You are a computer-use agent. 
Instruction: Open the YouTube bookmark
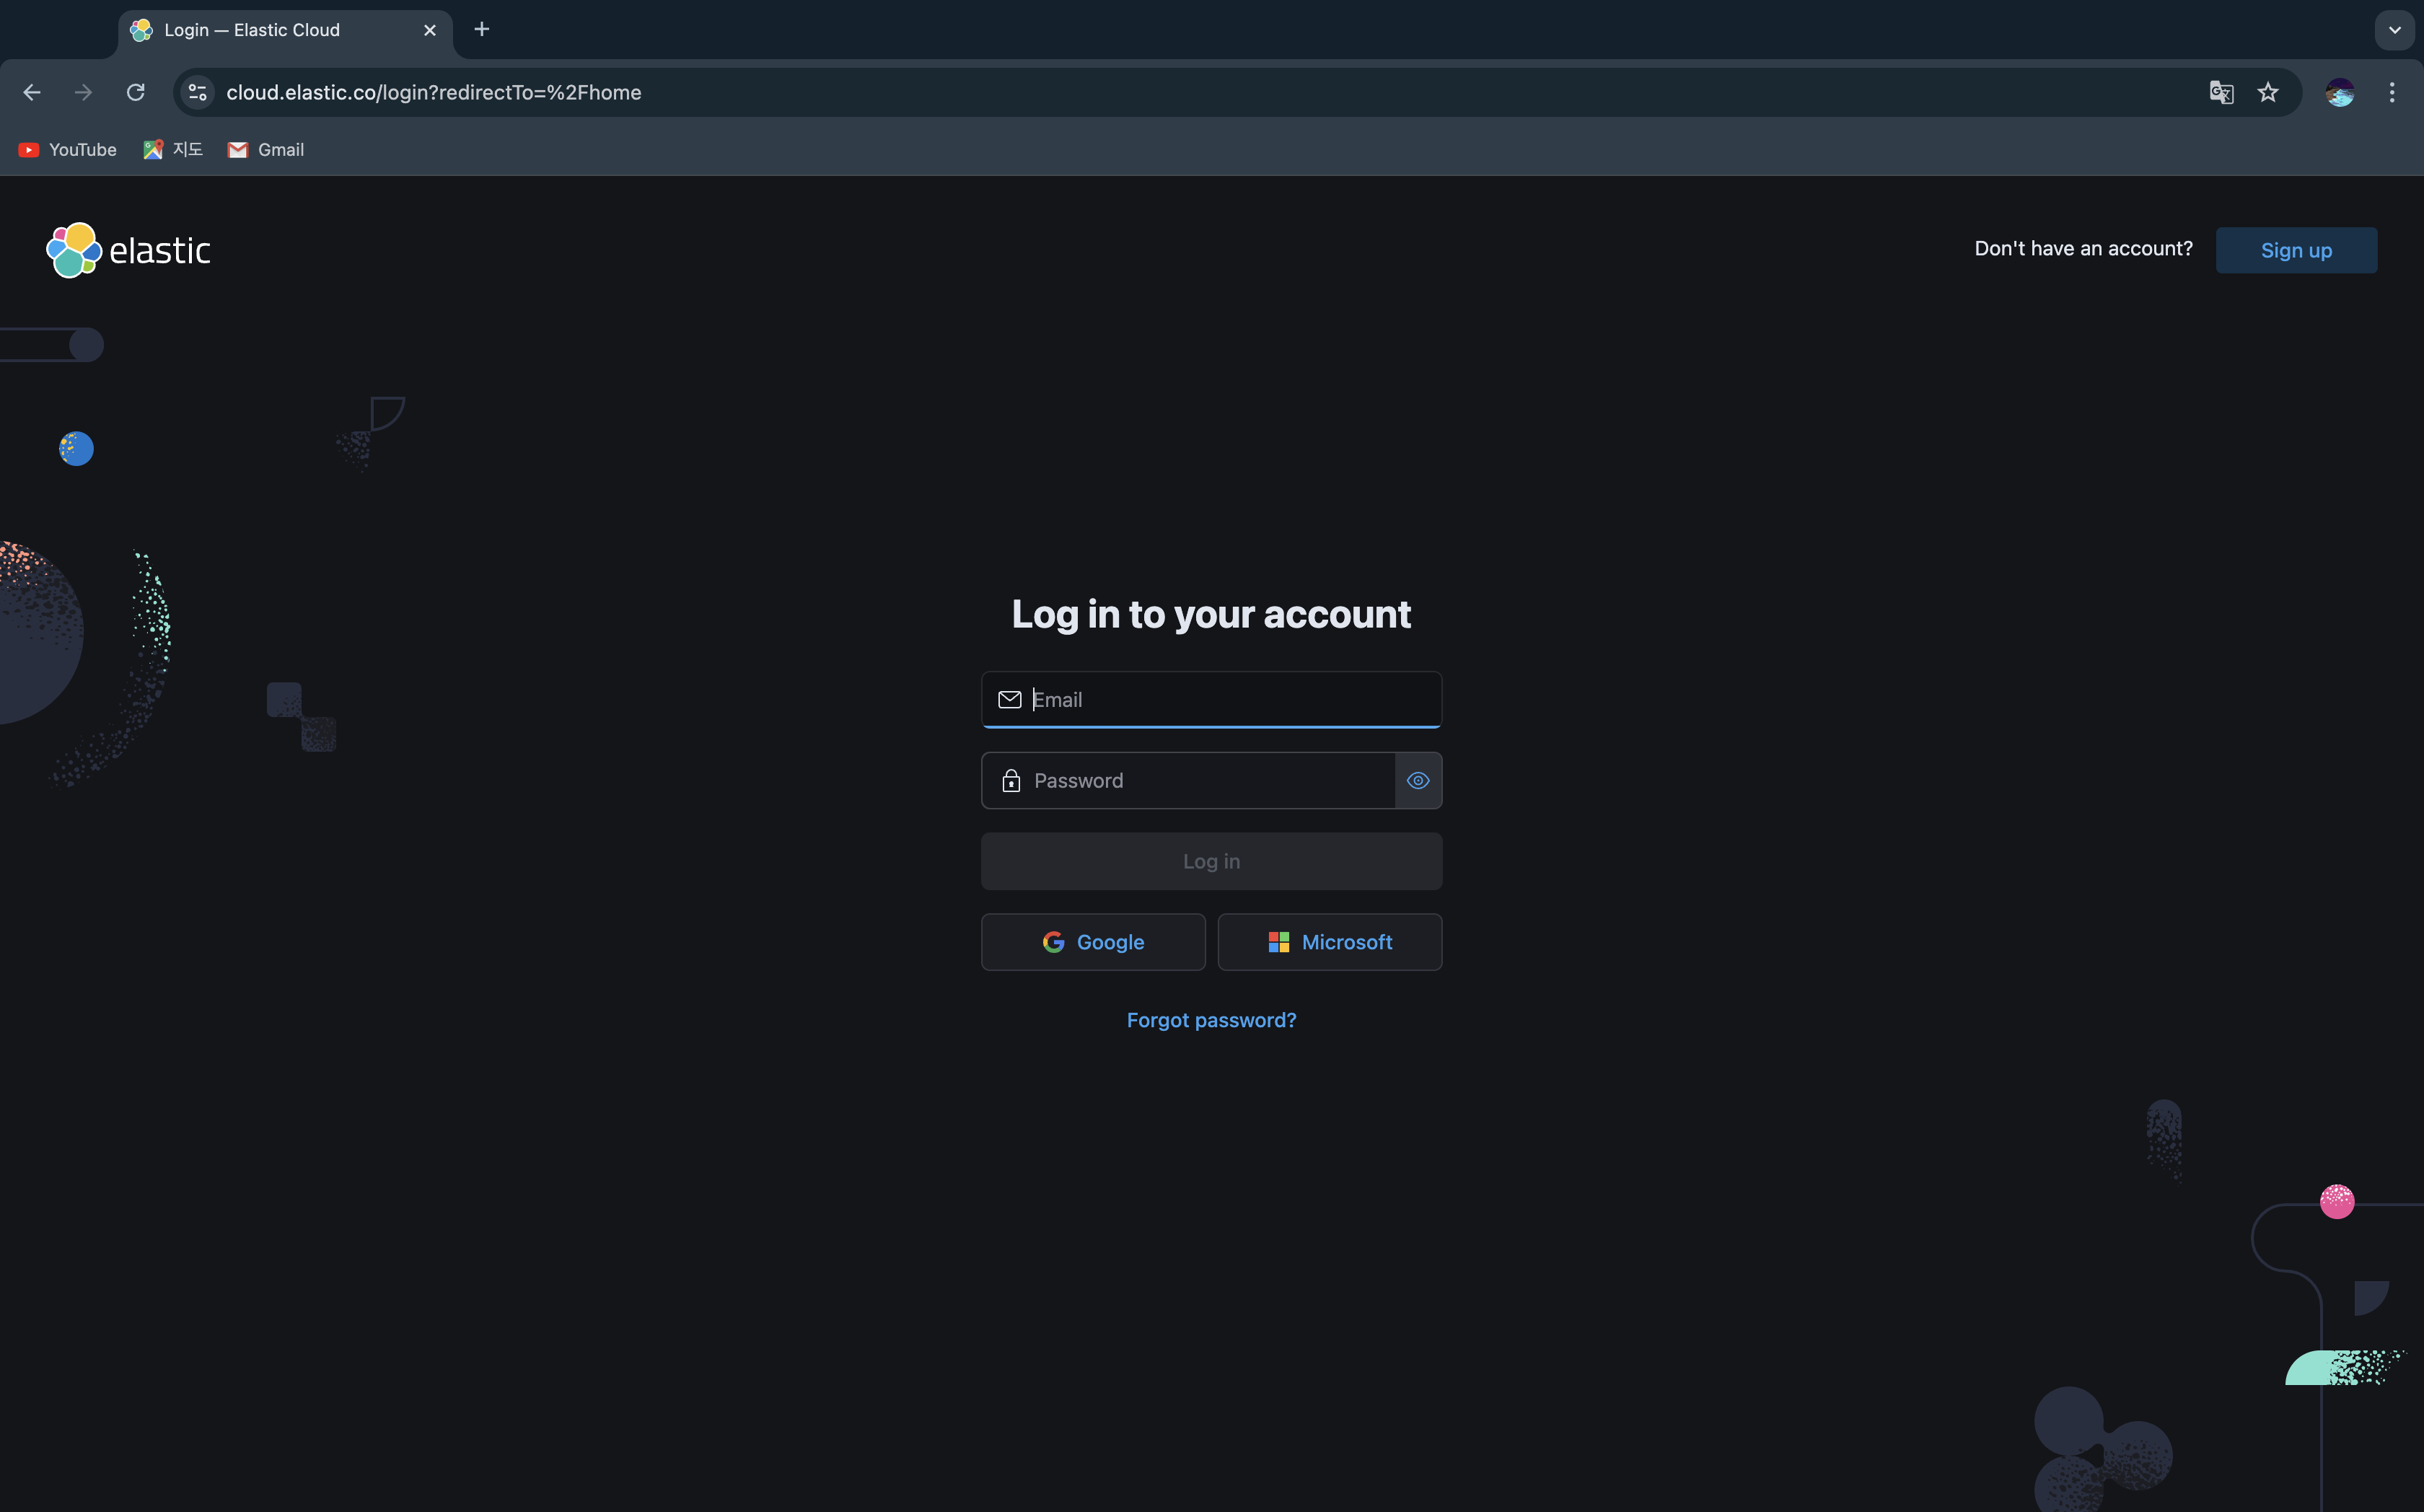point(68,149)
